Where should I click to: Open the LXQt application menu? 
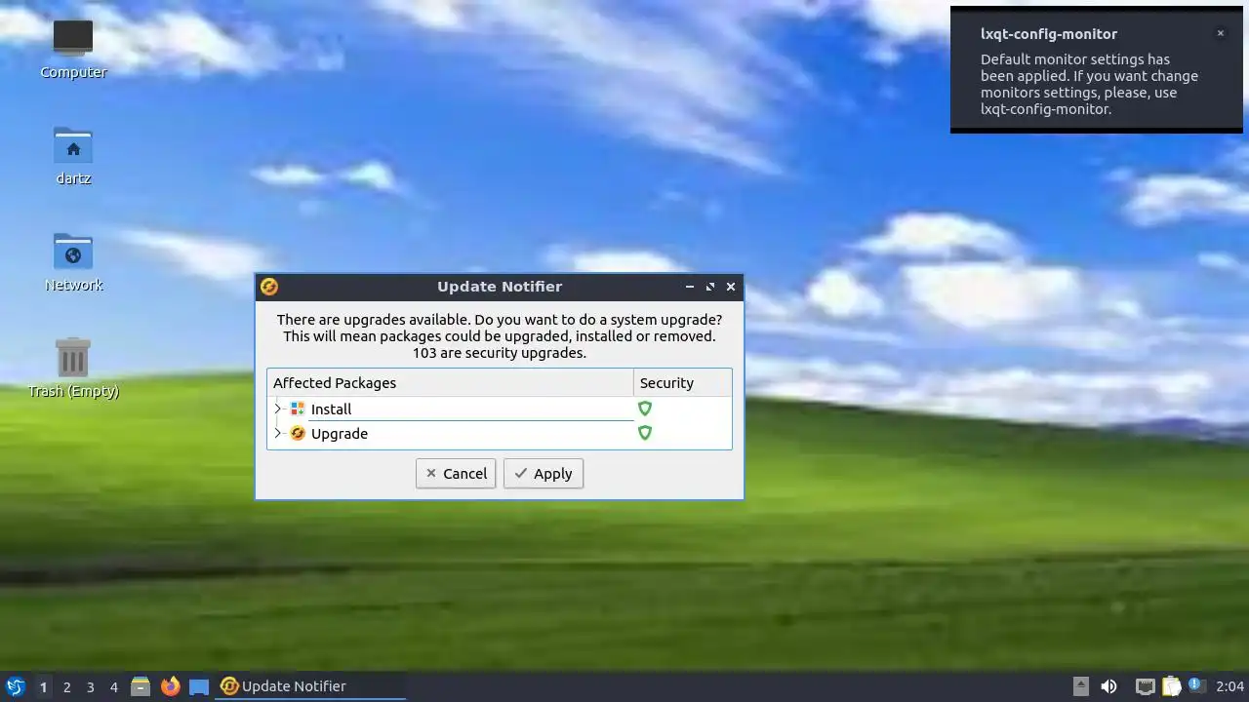tap(15, 686)
